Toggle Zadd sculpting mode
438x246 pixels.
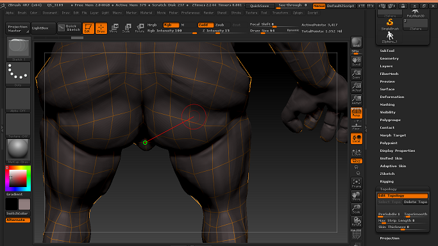(x=206, y=25)
